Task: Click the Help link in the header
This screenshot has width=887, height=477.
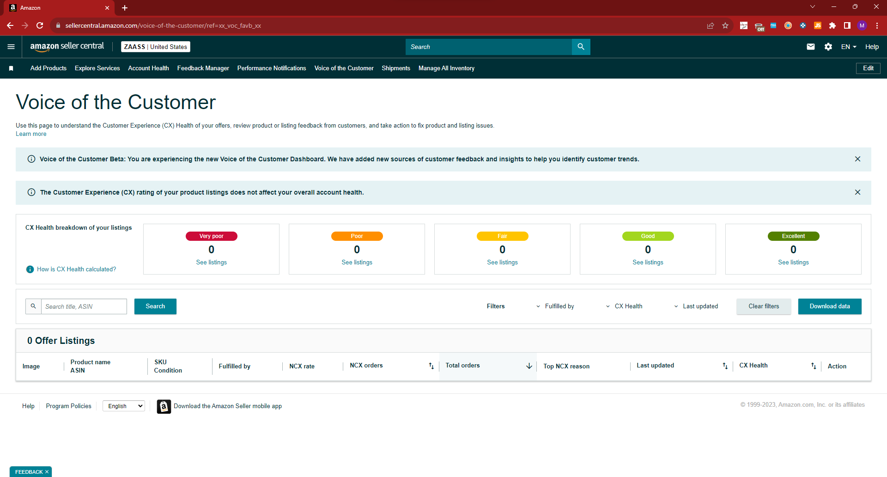Action: click(872, 47)
